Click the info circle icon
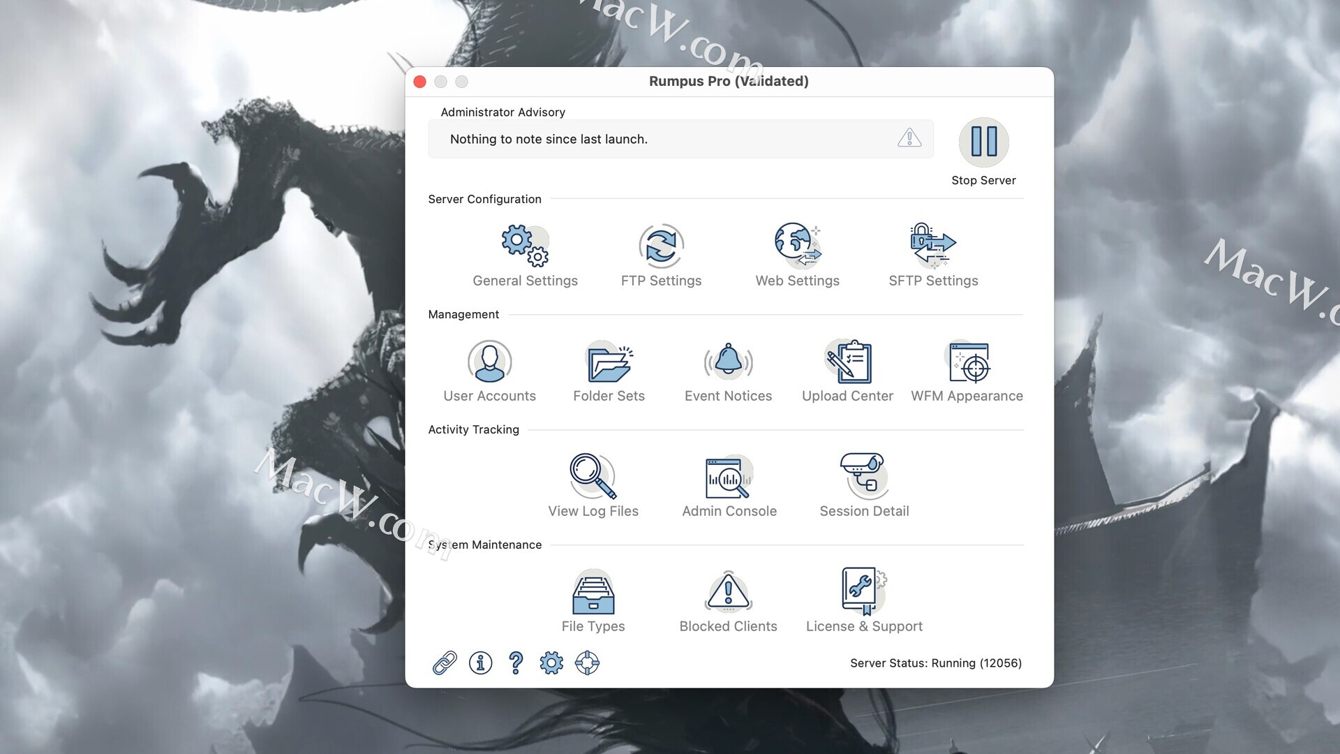Viewport: 1340px width, 754px height. (x=480, y=663)
